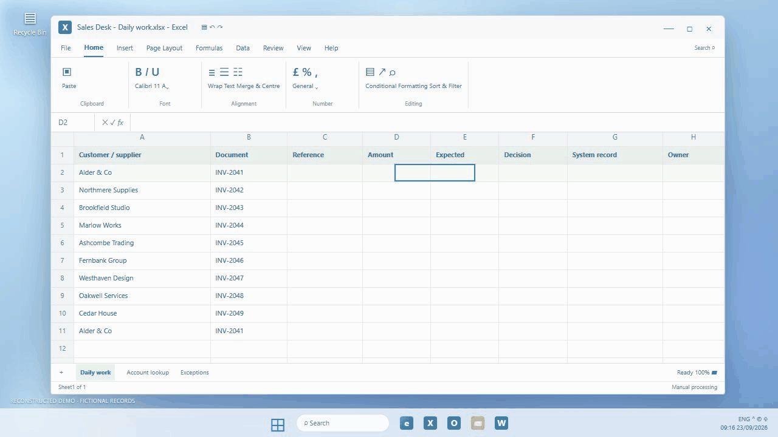Image resolution: width=778 pixels, height=437 pixels.
Task: Open the Windows Start menu
Action: [278, 424]
